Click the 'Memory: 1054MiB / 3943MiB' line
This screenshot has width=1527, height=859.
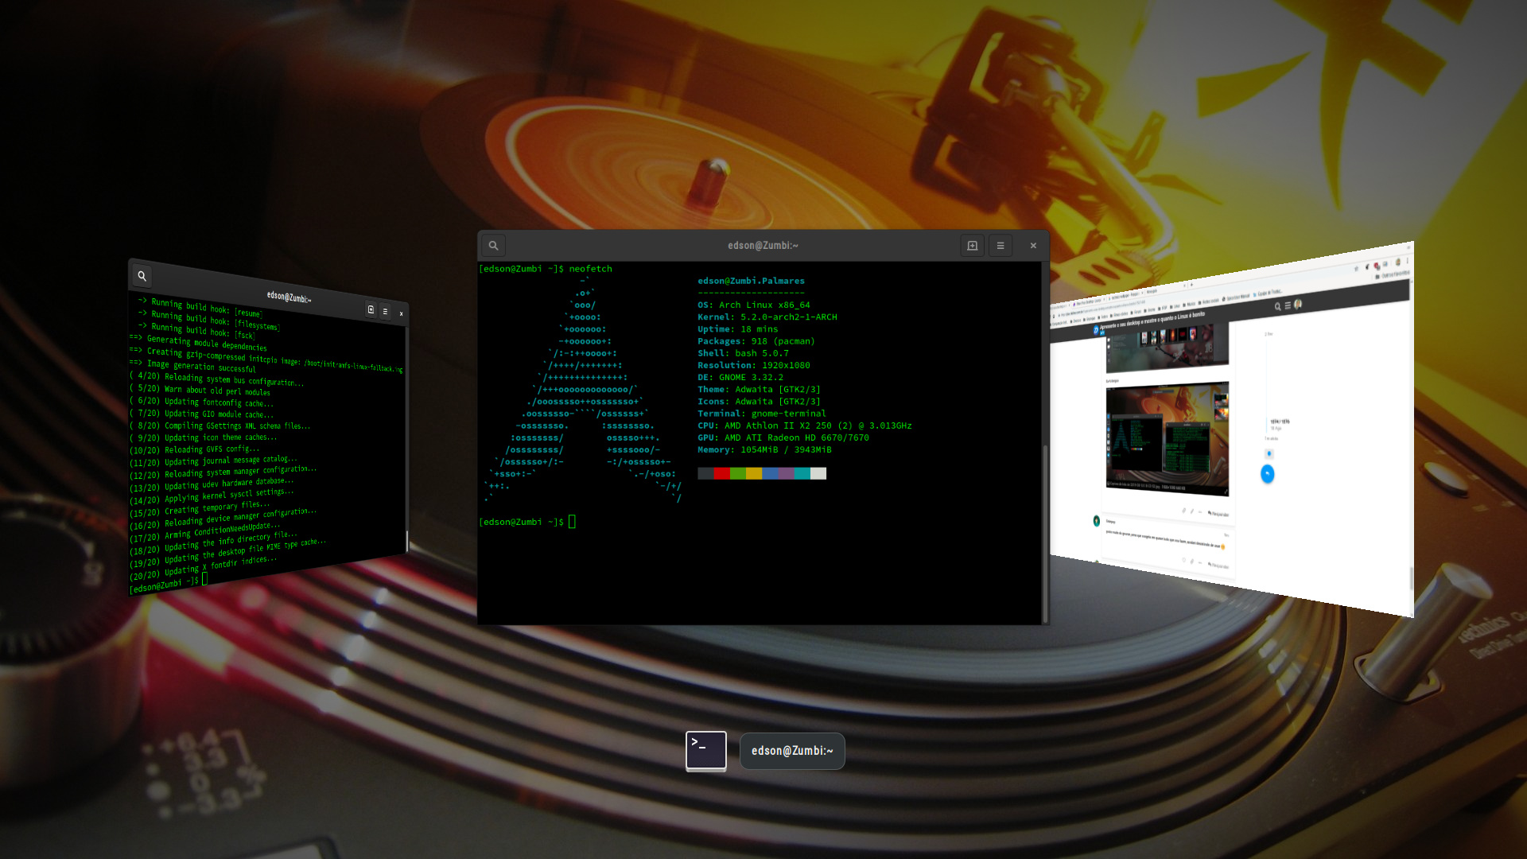pos(764,449)
